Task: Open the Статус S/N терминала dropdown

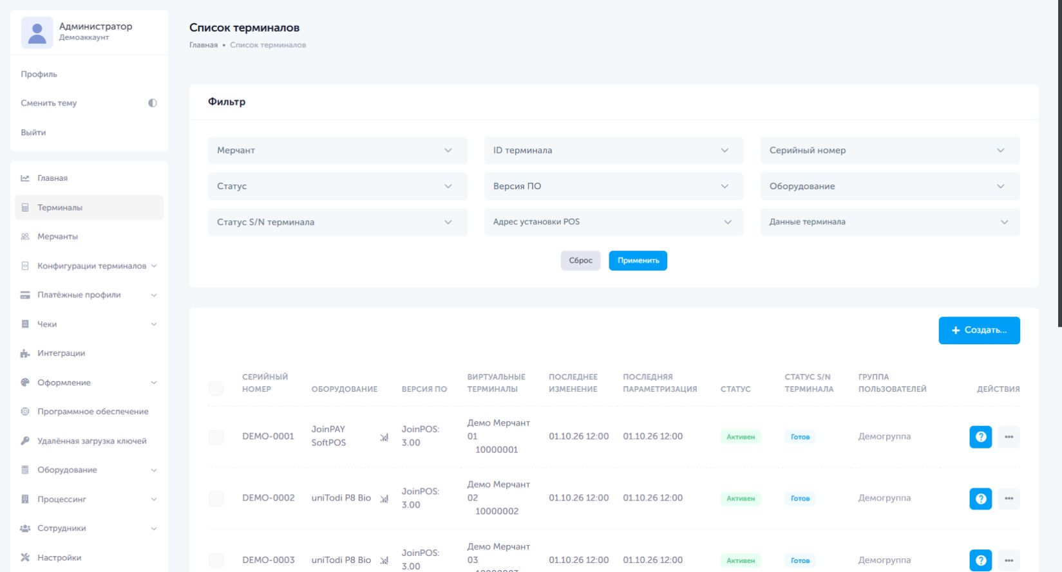Action: pyautogui.click(x=337, y=222)
